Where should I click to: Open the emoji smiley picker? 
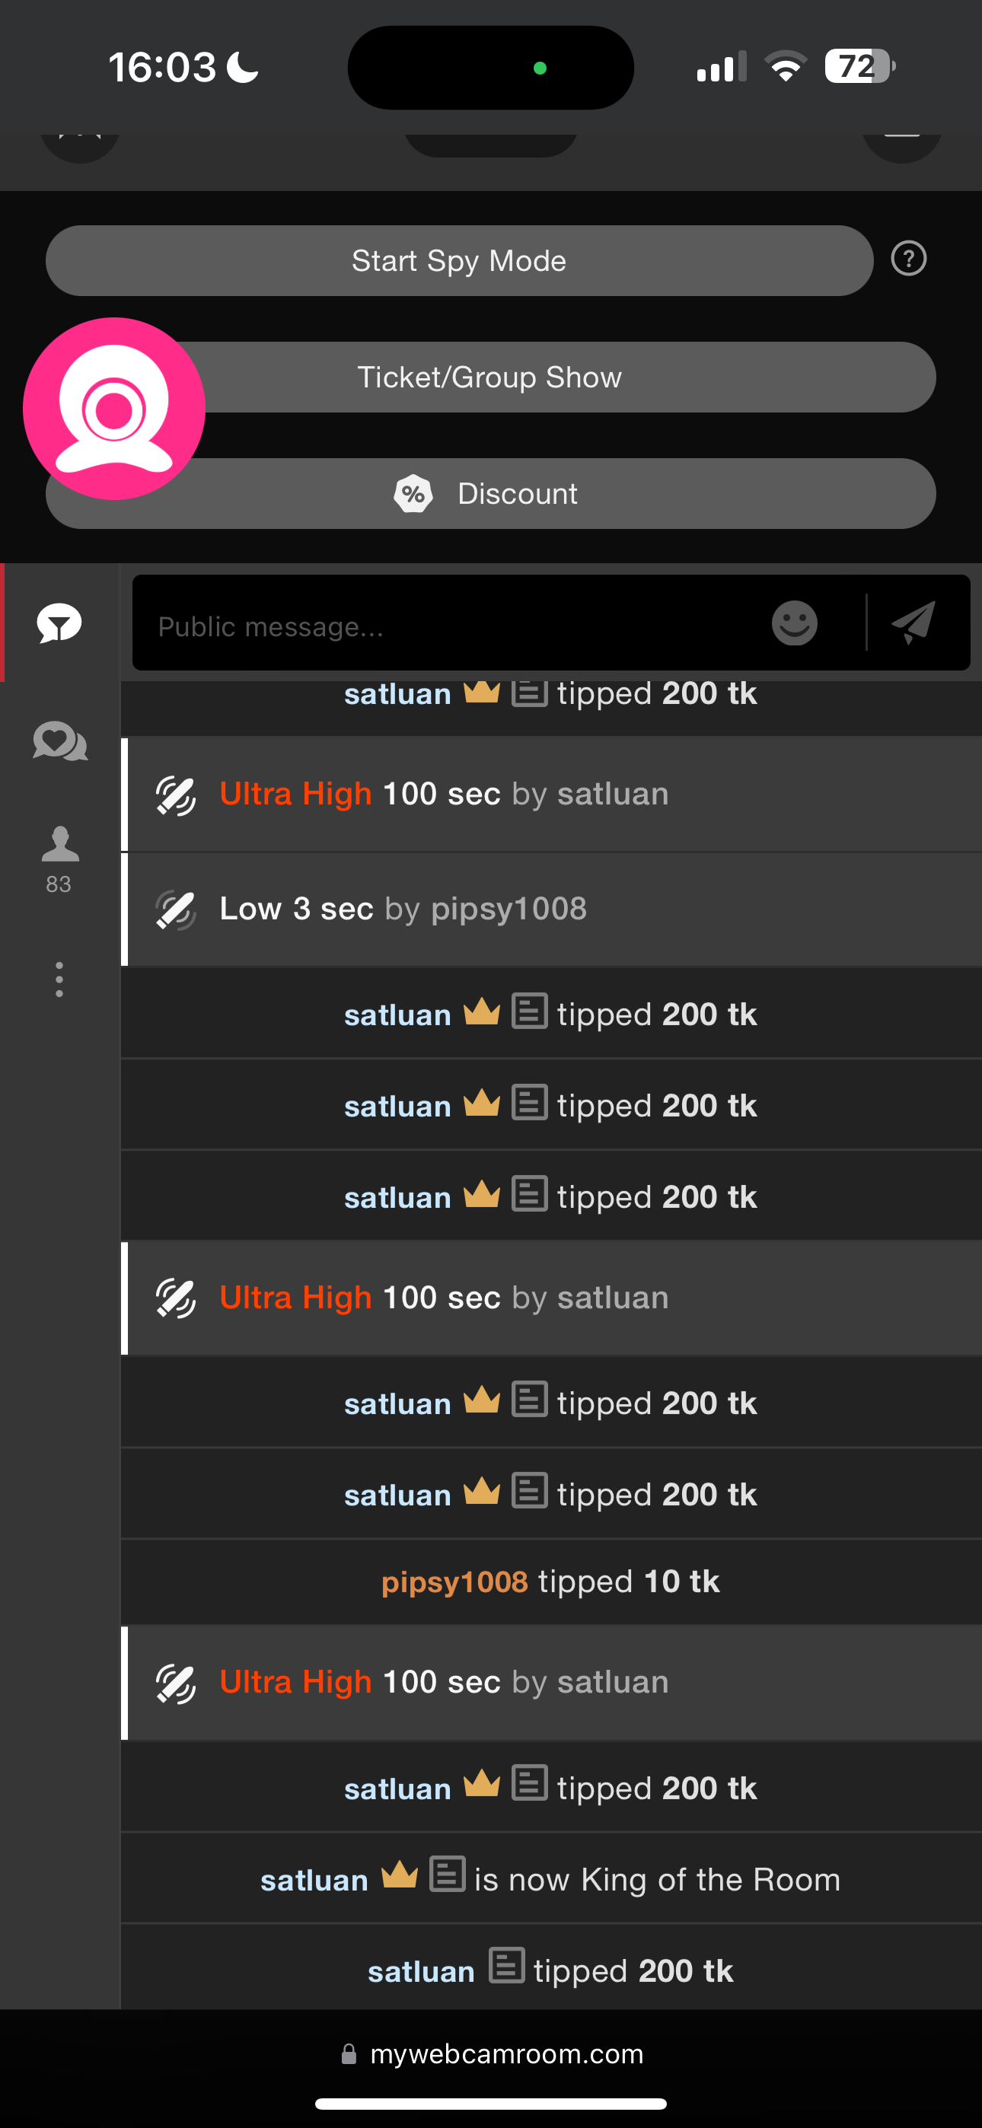(795, 623)
